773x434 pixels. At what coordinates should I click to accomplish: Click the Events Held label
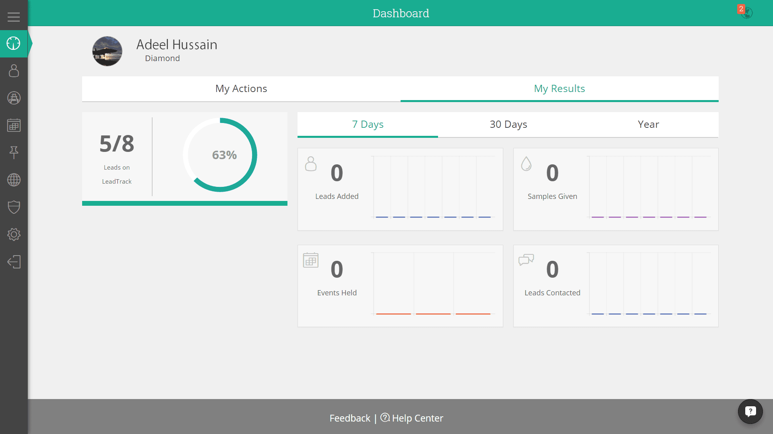(337, 293)
